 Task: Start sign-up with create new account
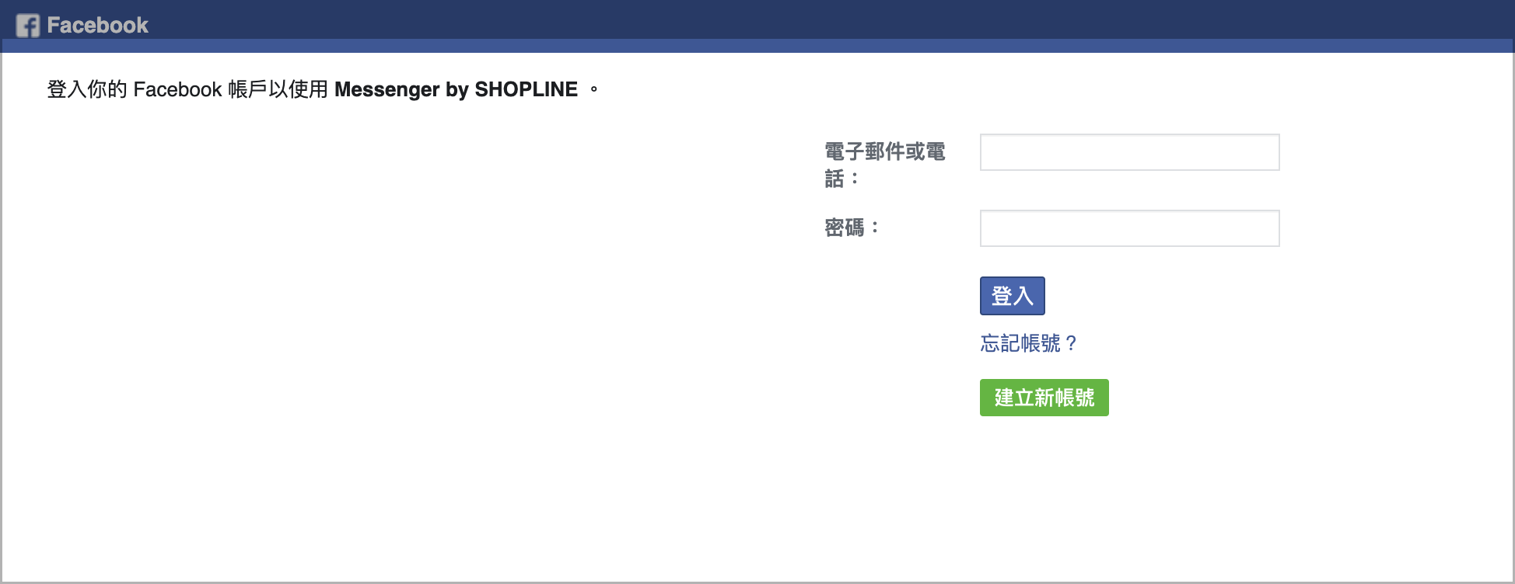tap(1044, 398)
